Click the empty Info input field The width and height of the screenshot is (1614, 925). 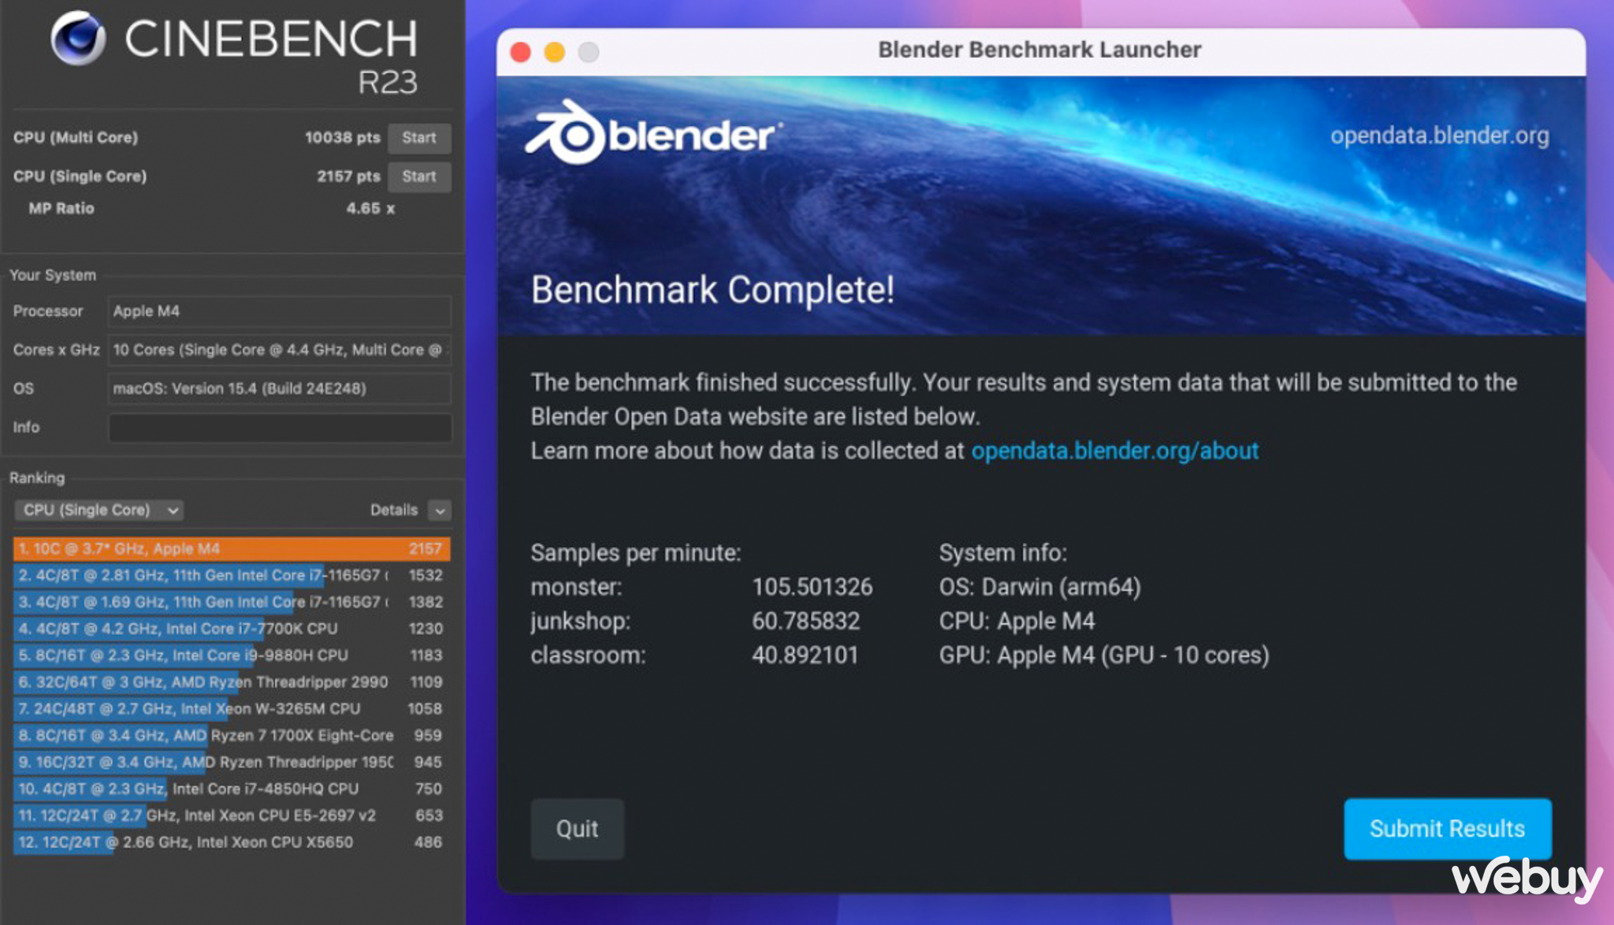pos(279,427)
